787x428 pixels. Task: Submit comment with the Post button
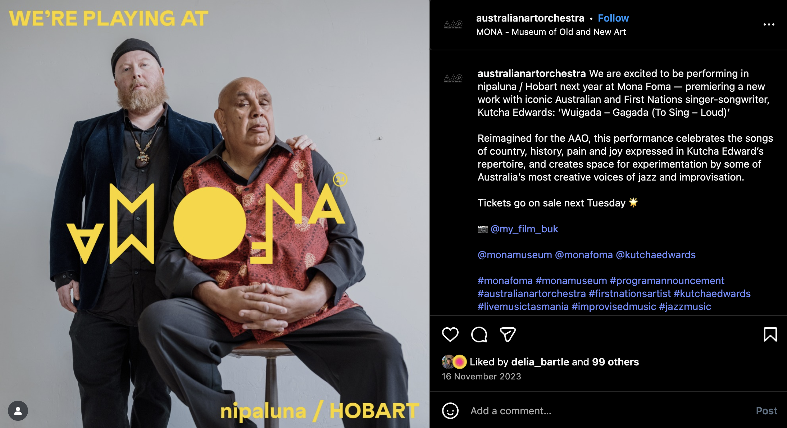coord(766,411)
